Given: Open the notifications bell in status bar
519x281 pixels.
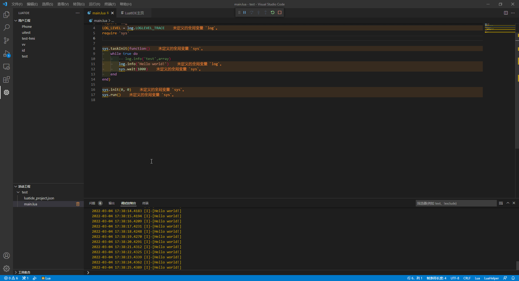Looking at the screenshot, I should click(x=513, y=278).
